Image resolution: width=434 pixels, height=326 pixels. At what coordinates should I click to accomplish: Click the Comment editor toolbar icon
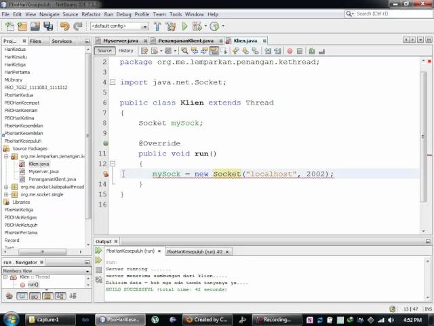(312, 51)
